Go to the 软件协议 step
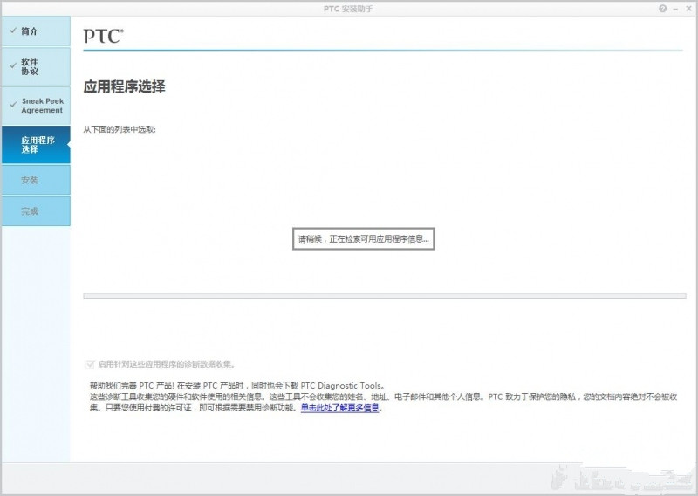This screenshot has height=496, width=698. tap(36, 66)
